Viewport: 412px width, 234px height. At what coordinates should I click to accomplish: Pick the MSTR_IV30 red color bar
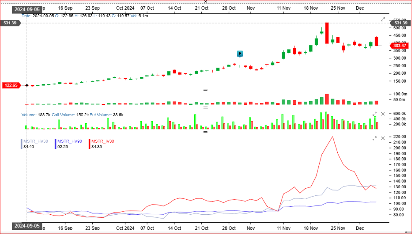coord(90,144)
